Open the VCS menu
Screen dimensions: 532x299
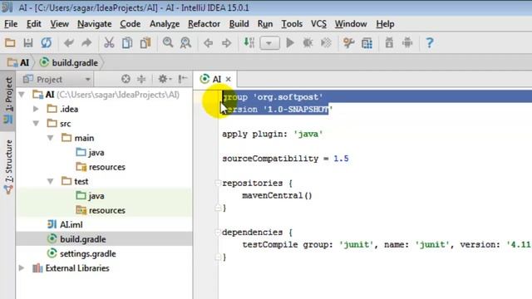point(318,24)
